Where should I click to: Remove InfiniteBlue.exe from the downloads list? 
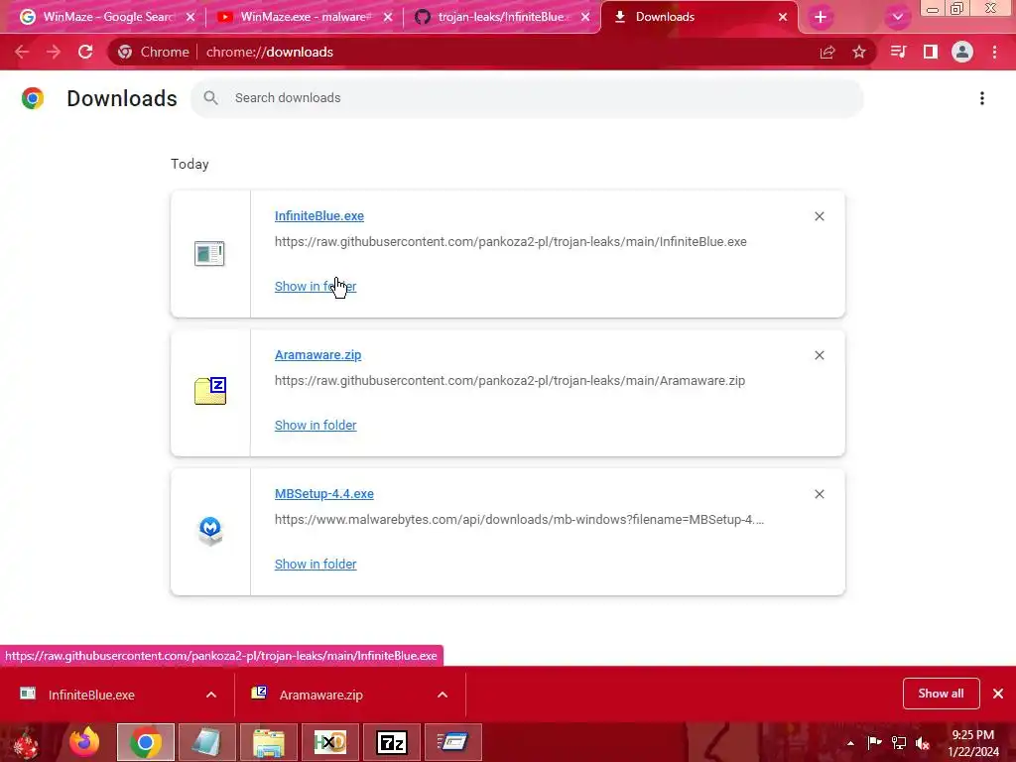(x=820, y=216)
